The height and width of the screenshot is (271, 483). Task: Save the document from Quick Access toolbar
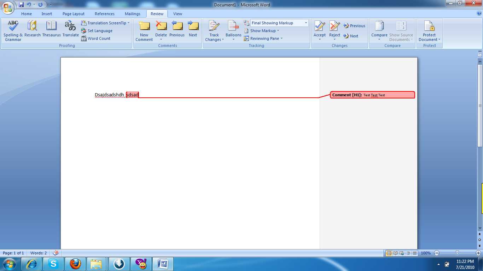tap(21, 5)
